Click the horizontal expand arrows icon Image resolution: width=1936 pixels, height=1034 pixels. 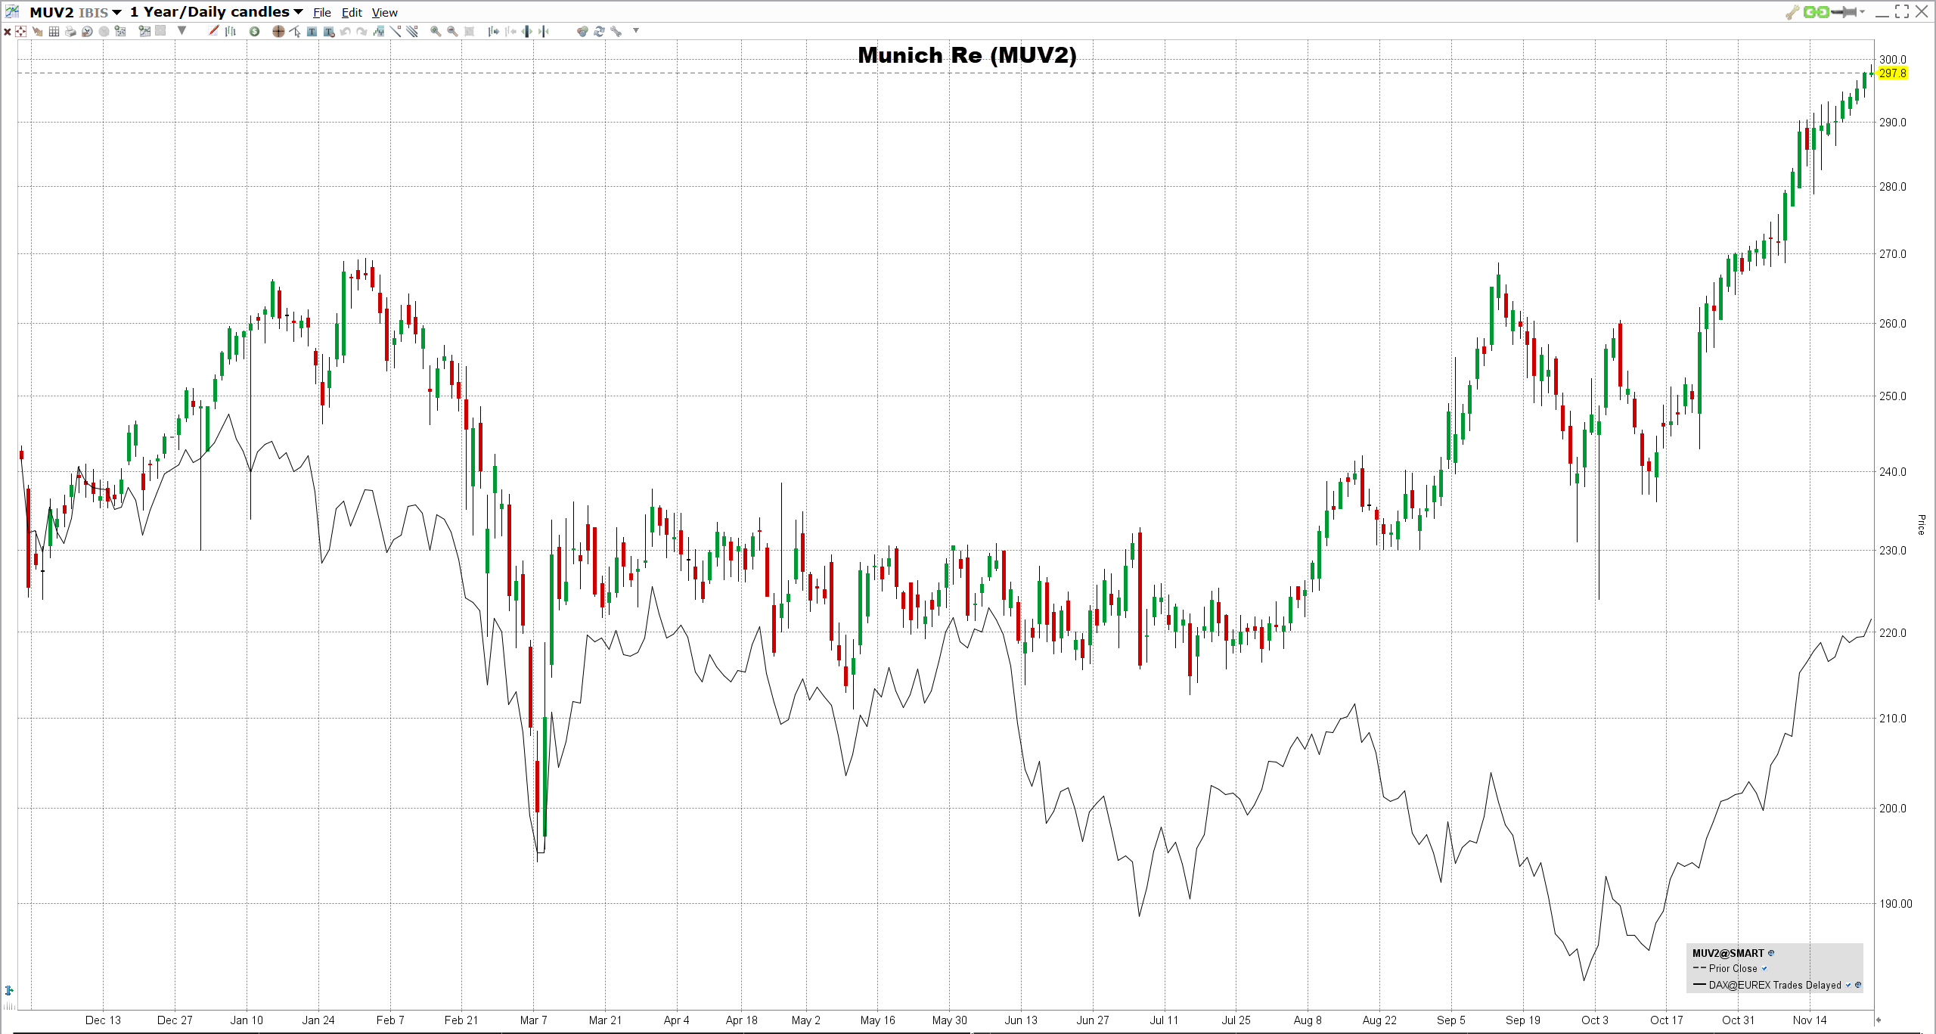[x=526, y=31]
